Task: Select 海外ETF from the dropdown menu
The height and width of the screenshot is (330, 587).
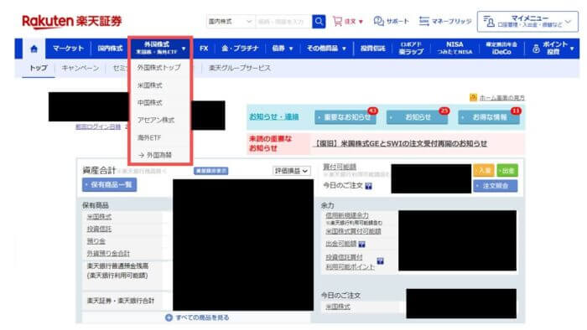Action: tap(149, 137)
